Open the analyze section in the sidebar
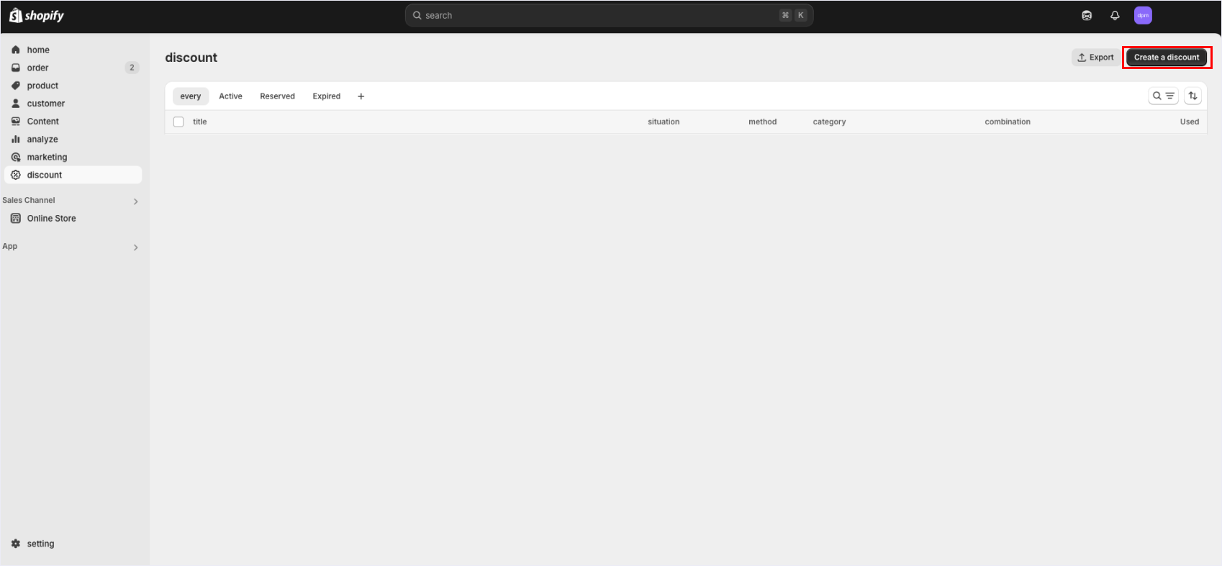1222x566 pixels. tap(73, 140)
